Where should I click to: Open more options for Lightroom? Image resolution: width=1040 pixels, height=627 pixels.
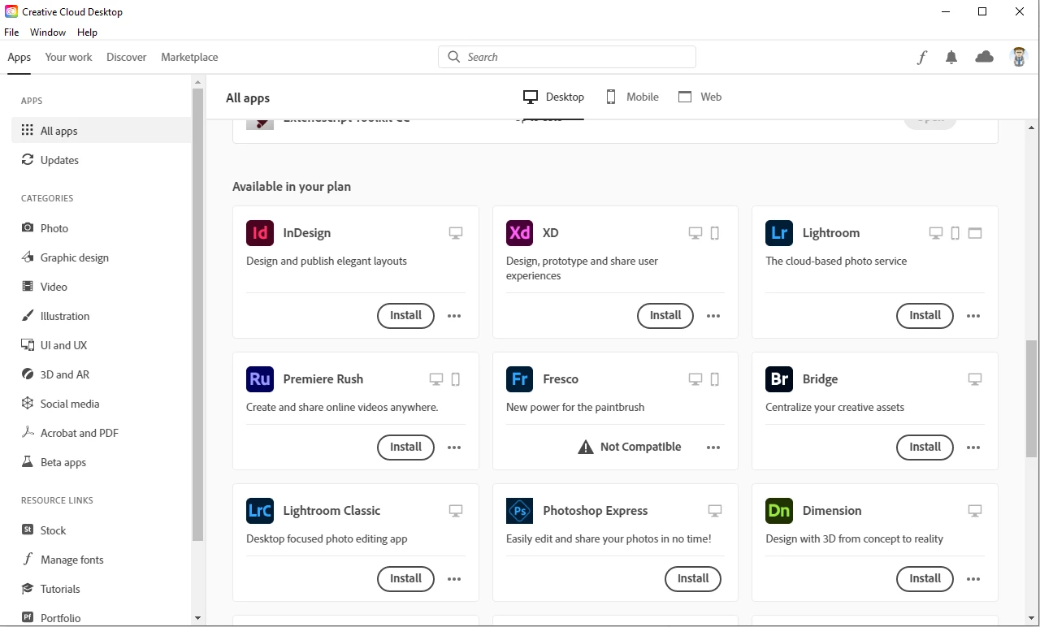click(973, 316)
